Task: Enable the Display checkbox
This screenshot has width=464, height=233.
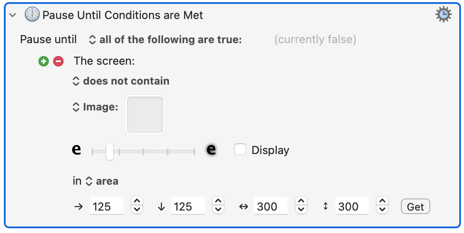Action: click(x=240, y=149)
